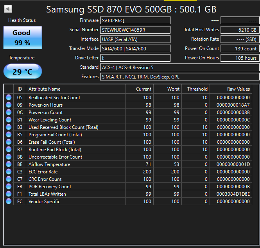Click raw value 0000000018A7
260x248 pixels.
click(x=233, y=105)
